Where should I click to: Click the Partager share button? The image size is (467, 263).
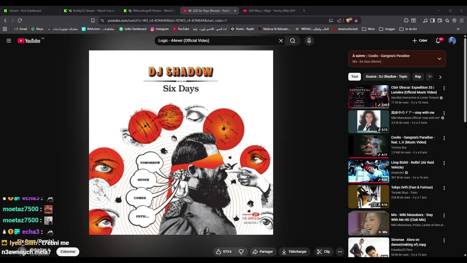pos(263,252)
